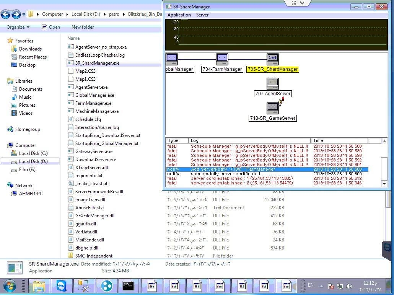The width and height of the screenshot is (394, 295).
Task: Click the Cert node icon above 705-SR_ShardManager
Action: coord(273,59)
